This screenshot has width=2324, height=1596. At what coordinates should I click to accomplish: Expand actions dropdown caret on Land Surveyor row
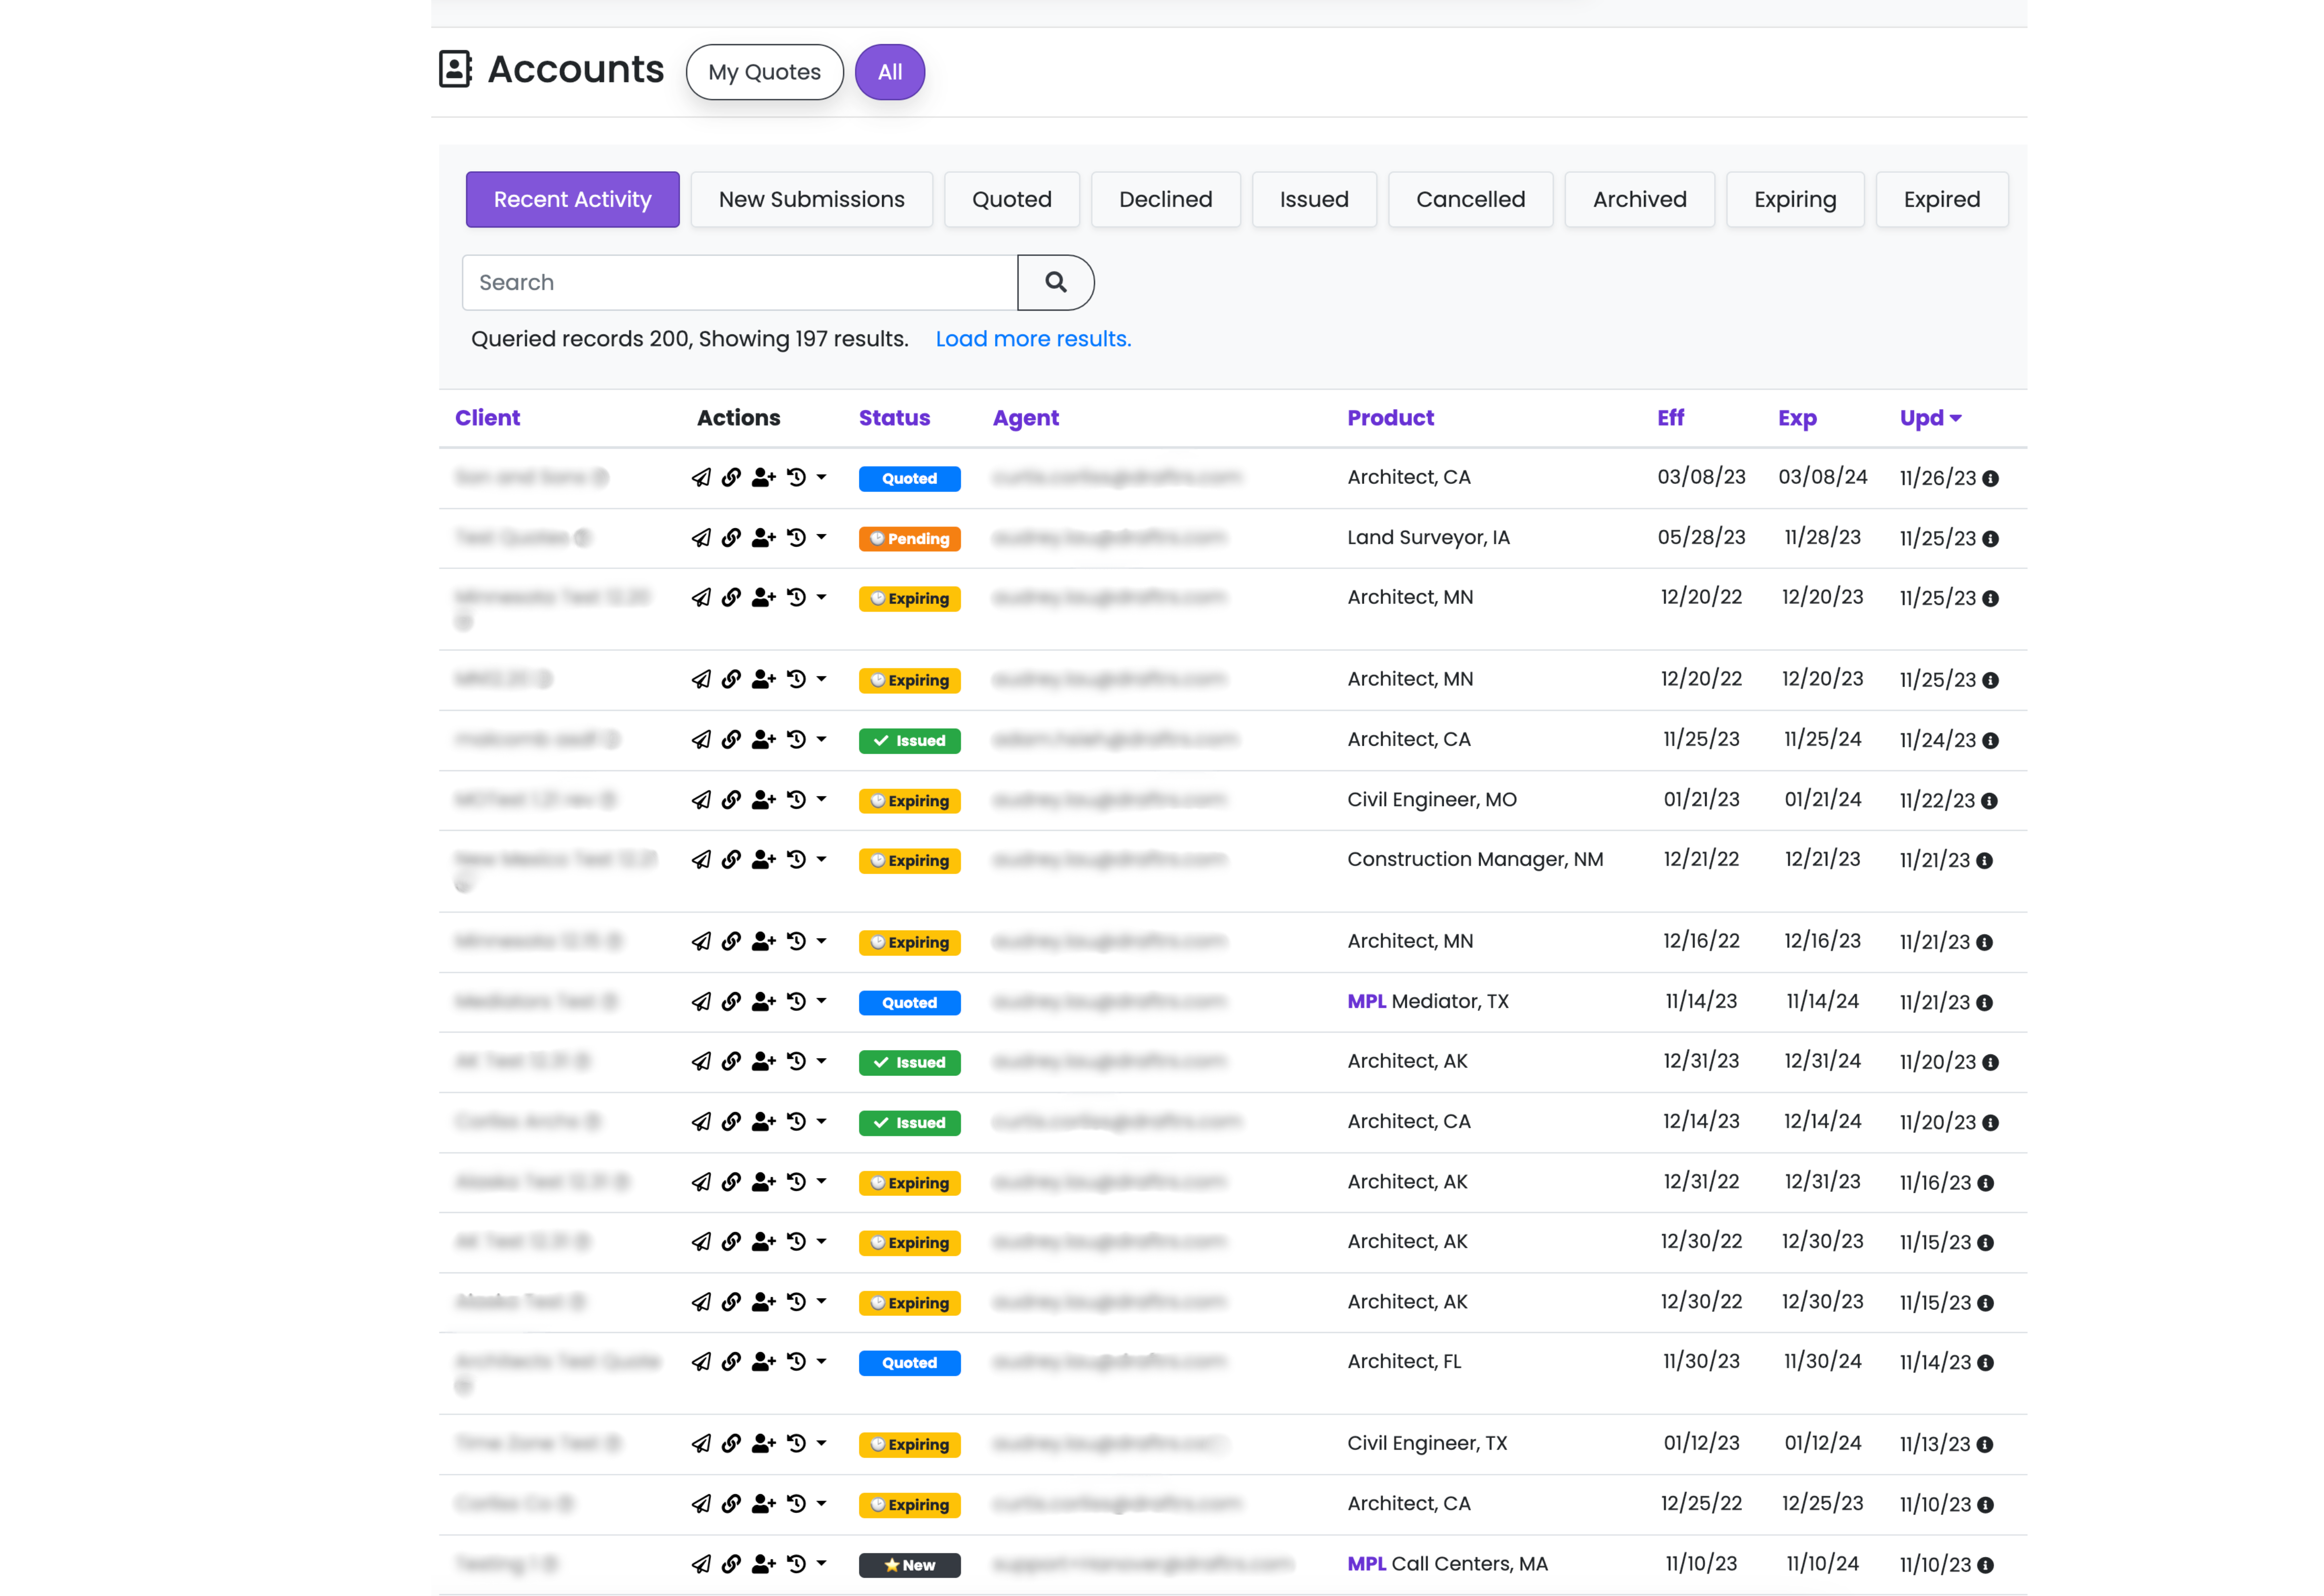tap(822, 537)
